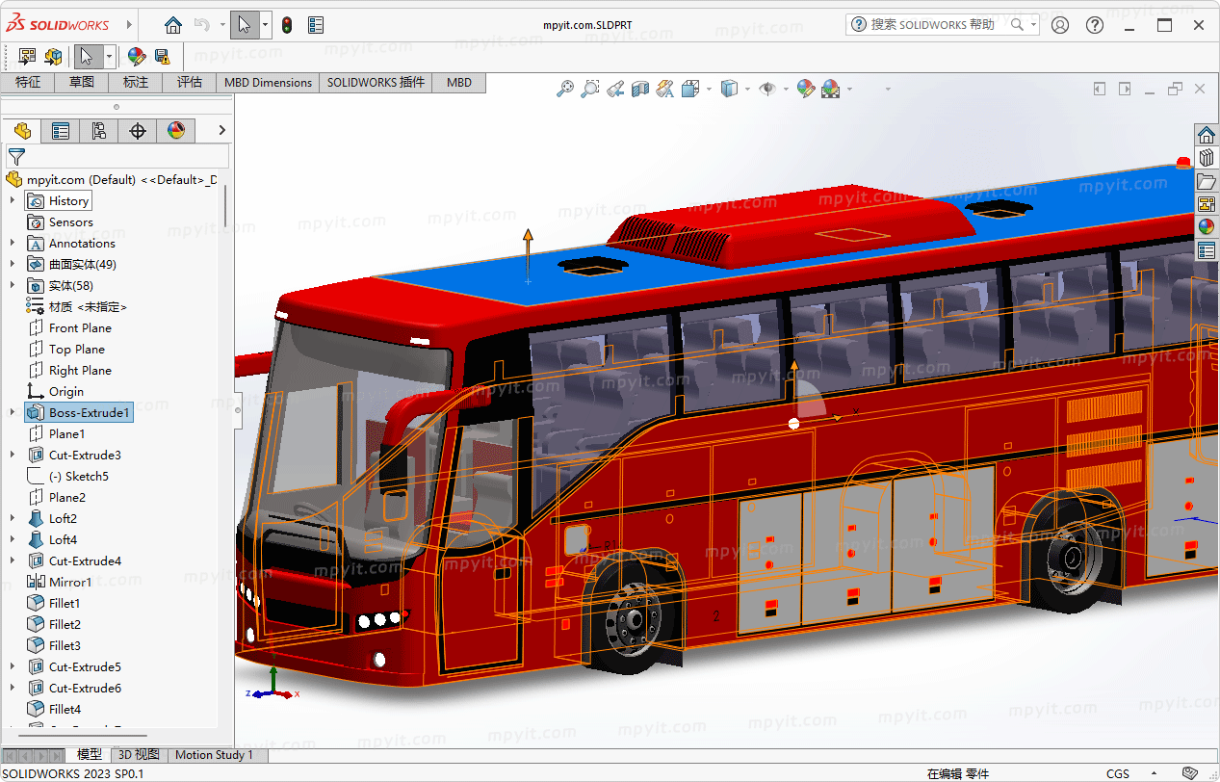
Task: Open the 3D 视图 bottom tab
Action: point(140,755)
